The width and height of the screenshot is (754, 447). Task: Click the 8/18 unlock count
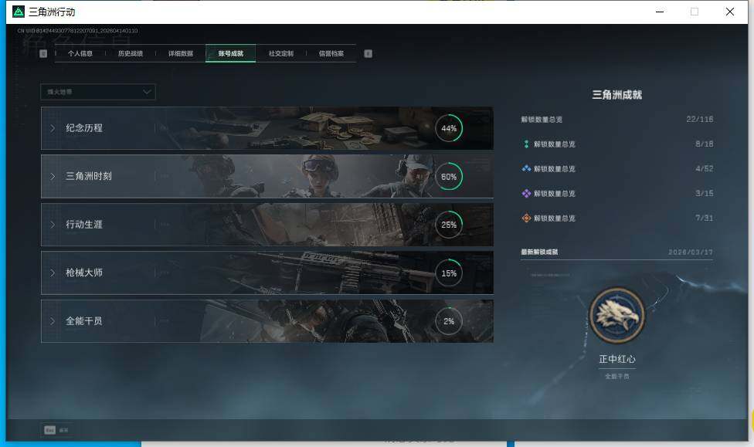pyautogui.click(x=704, y=144)
